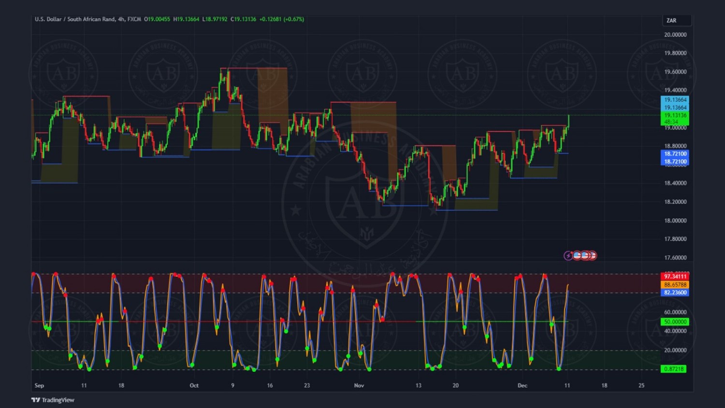Screen dimensions: 725x408
Task: Click the 20.00000 price axis label at top
Action: pos(675,35)
